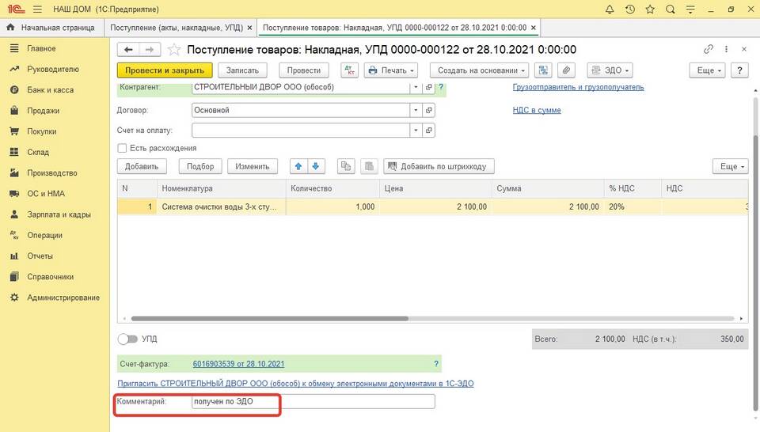Image resolution: width=760 pixels, height=432 pixels.
Task: Open the history clock icon
Action: click(x=629, y=9)
